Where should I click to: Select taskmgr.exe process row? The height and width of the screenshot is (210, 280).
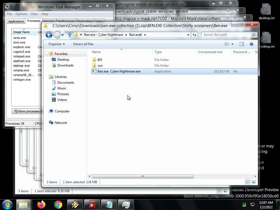pos(21,66)
